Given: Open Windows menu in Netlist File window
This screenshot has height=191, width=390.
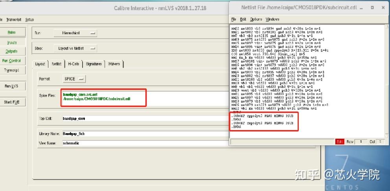Looking at the screenshot, I should [x=272, y=19].
